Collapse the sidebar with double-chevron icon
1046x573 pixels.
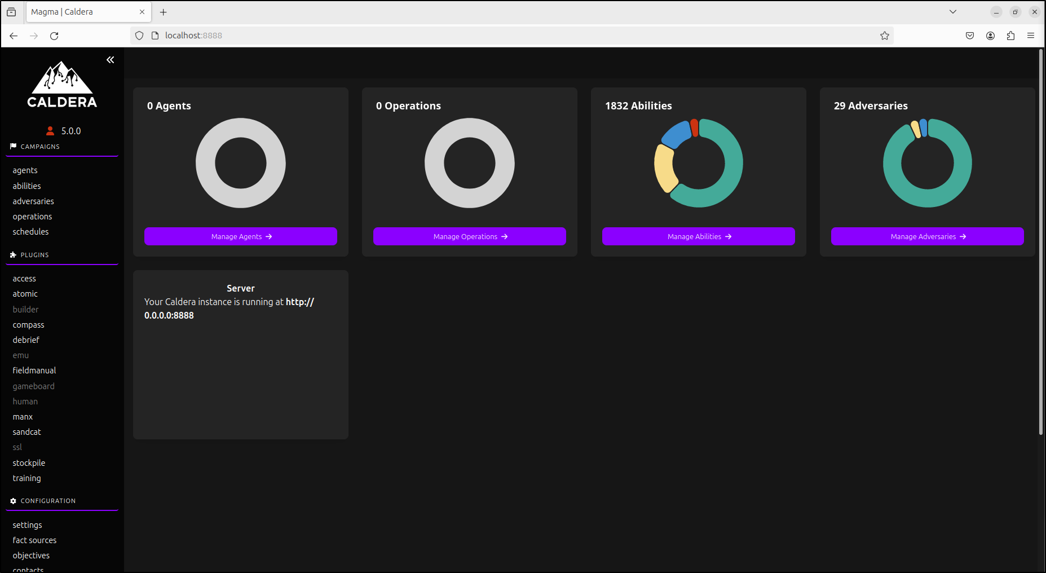111,60
